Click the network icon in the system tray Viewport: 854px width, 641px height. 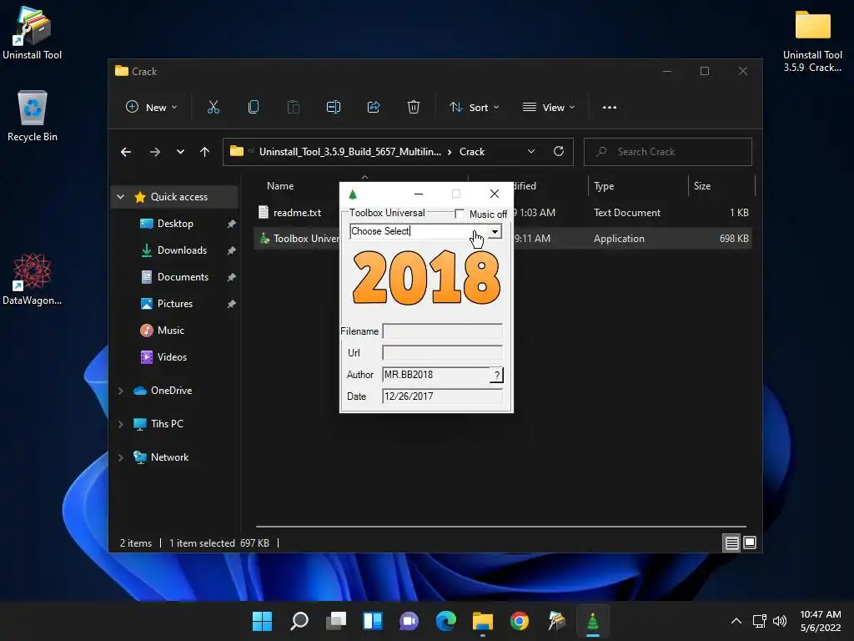click(x=759, y=621)
